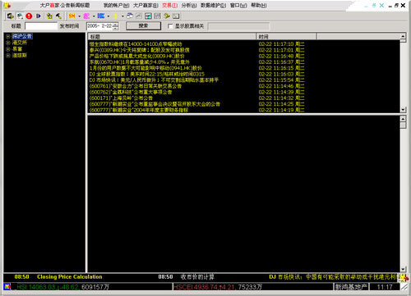Open the HK market dropdown arrow
Viewport: 411px width, 296px height.
(x=109, y=16)
